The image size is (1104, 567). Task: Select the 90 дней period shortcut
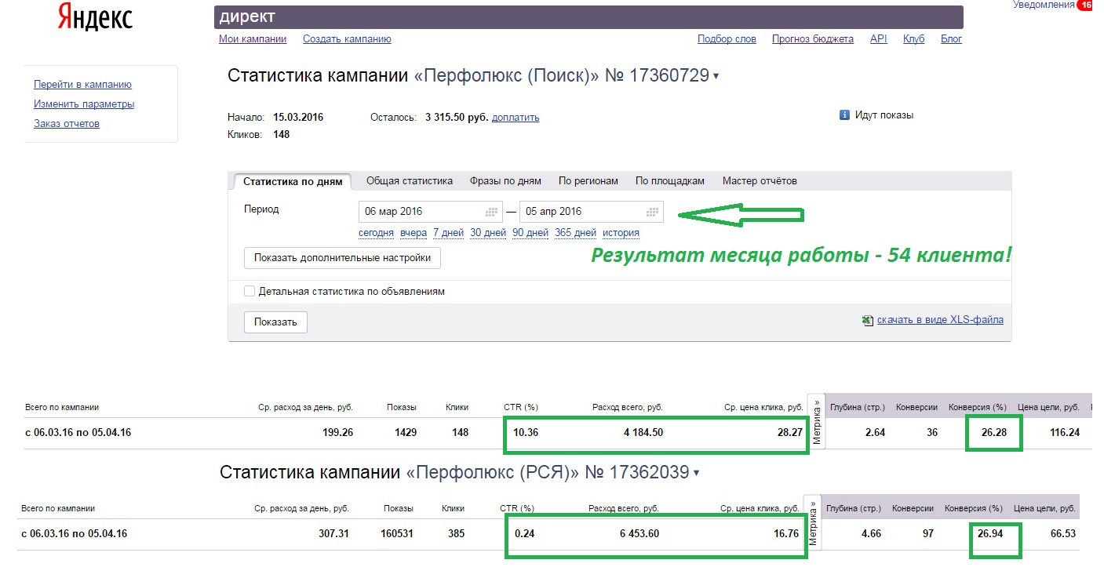530,233
